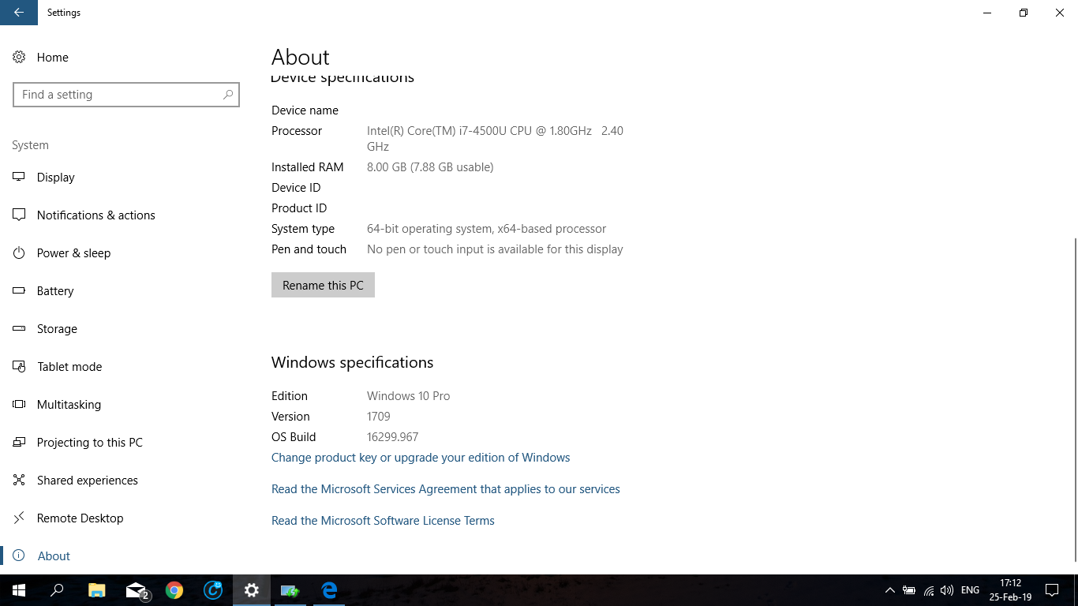
Task: Select the Storage drive icon
Action: (x=19, y=328)
